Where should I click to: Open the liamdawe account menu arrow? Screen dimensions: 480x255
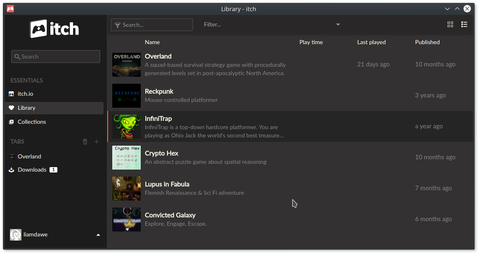pyautogui.click(x=98, y=235)
